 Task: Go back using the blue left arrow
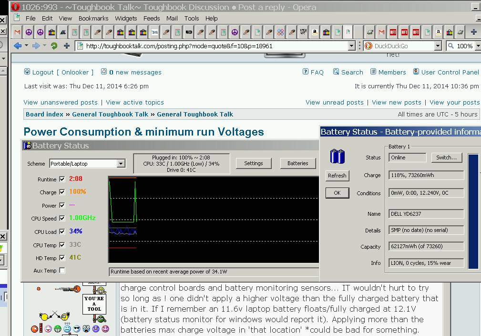tap(18, 46)
